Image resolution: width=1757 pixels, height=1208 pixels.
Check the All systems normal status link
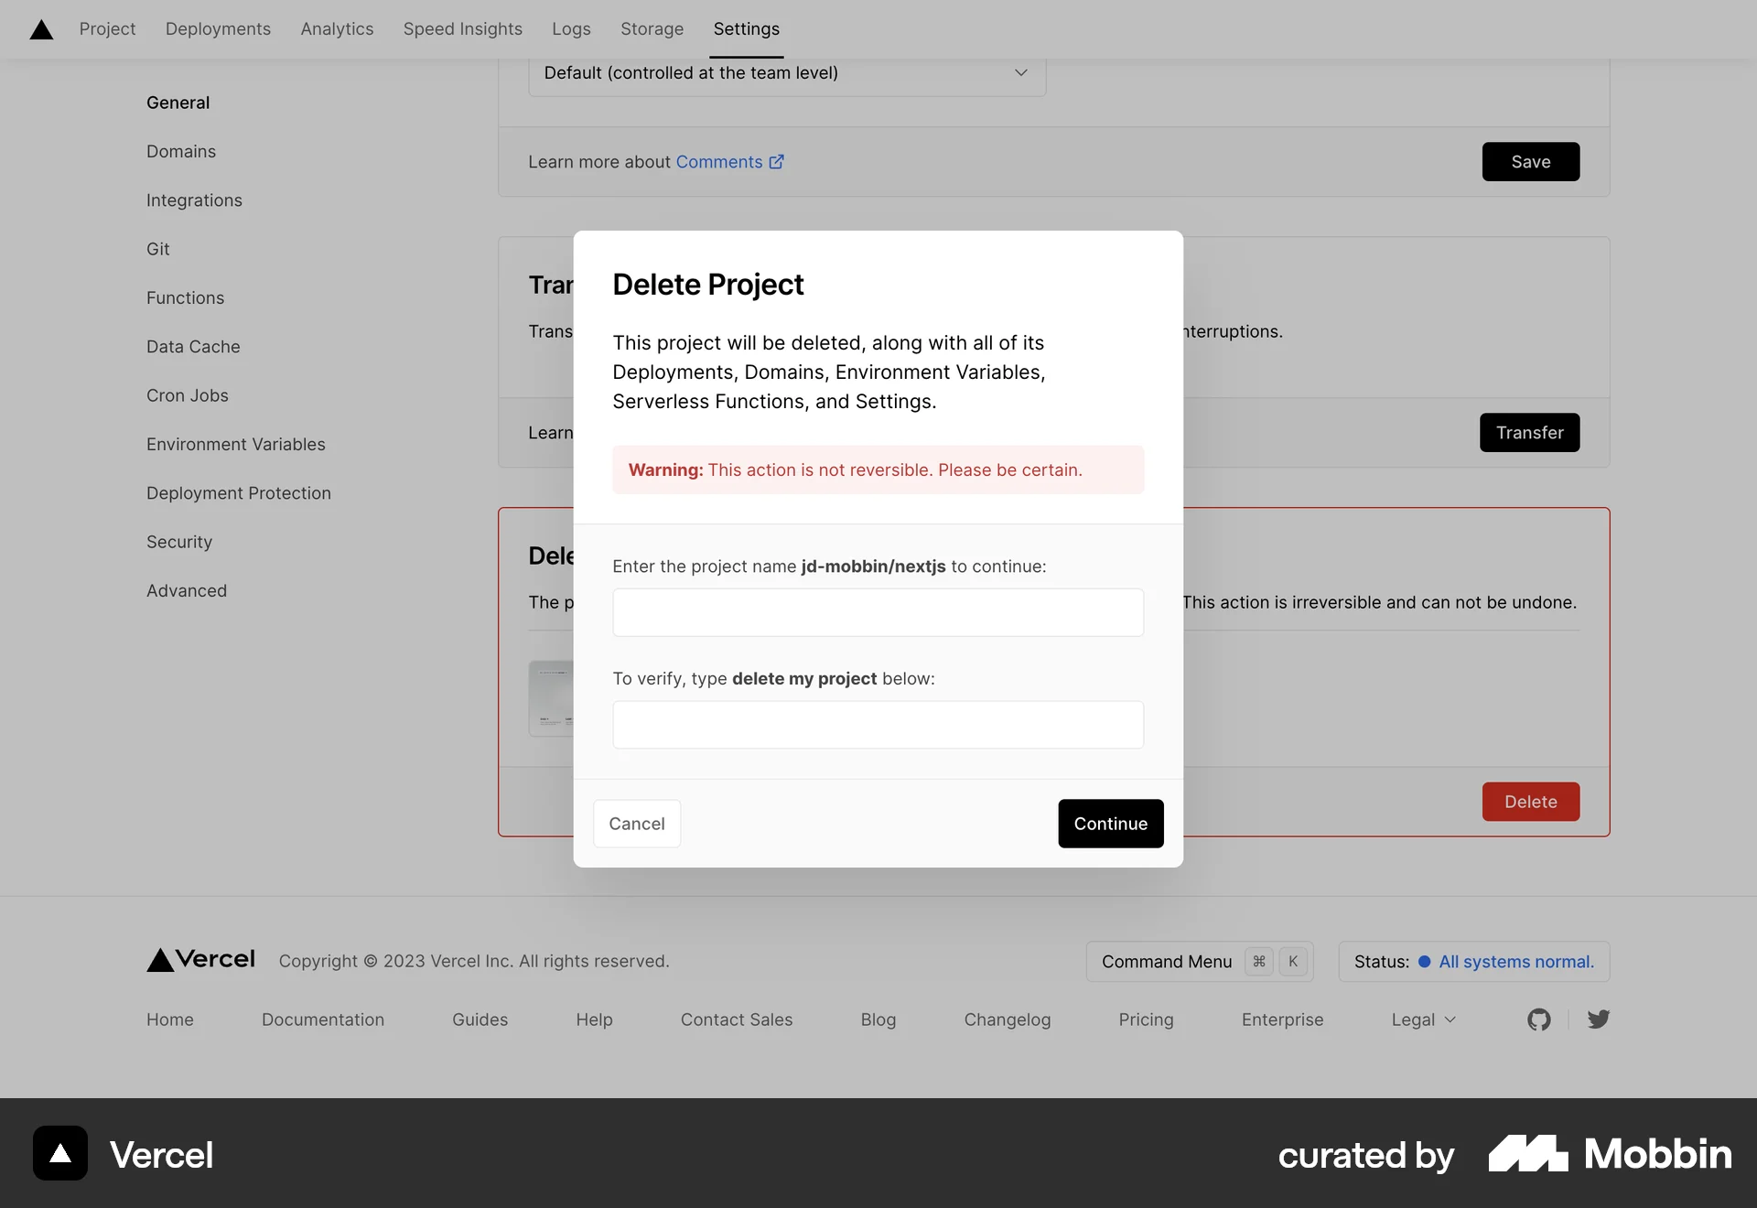(x=1514, y=961)
